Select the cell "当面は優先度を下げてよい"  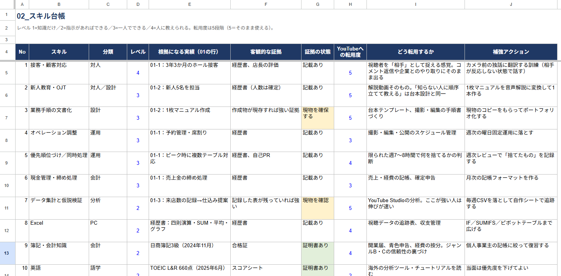tap(511, 270)
